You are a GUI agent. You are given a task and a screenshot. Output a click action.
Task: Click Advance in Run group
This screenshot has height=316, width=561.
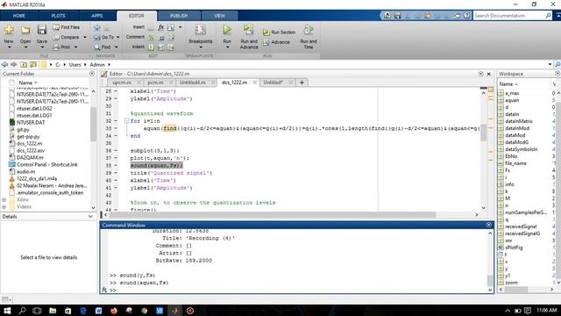pyautogui.click(x=277, y=42)
